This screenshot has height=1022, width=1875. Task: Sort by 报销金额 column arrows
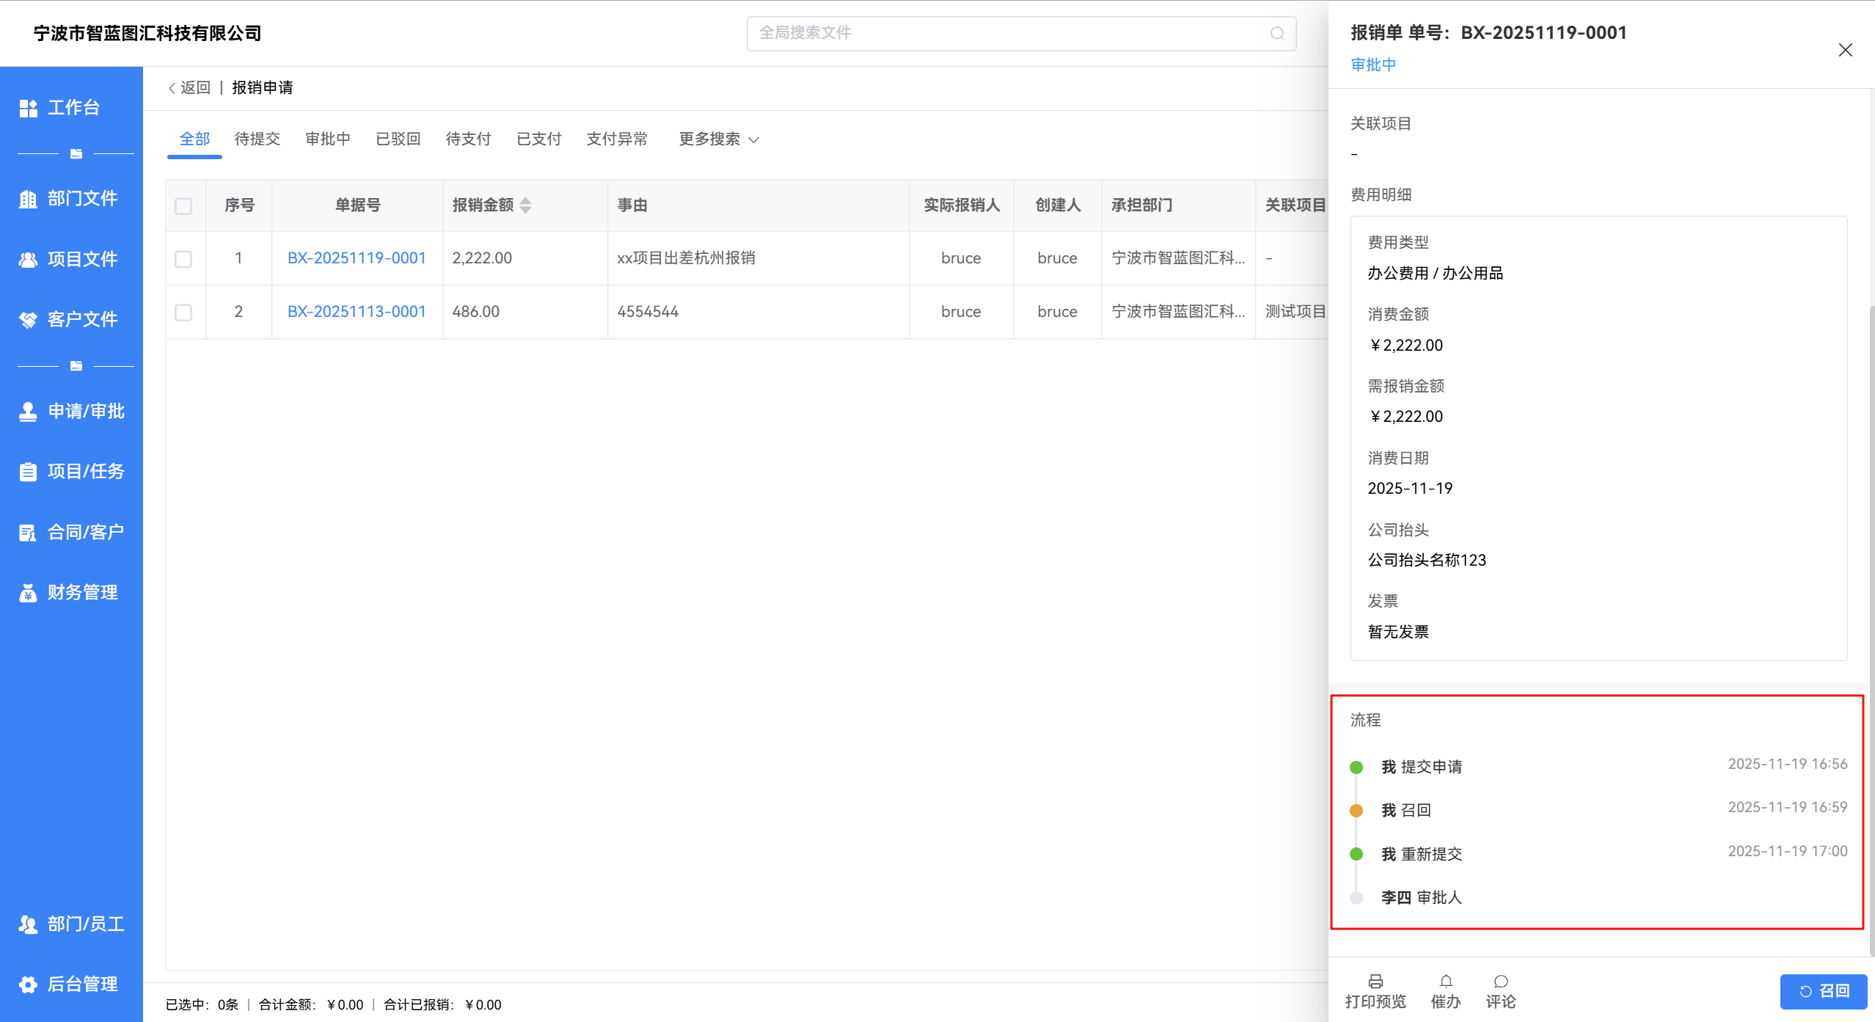coord(525,205)
